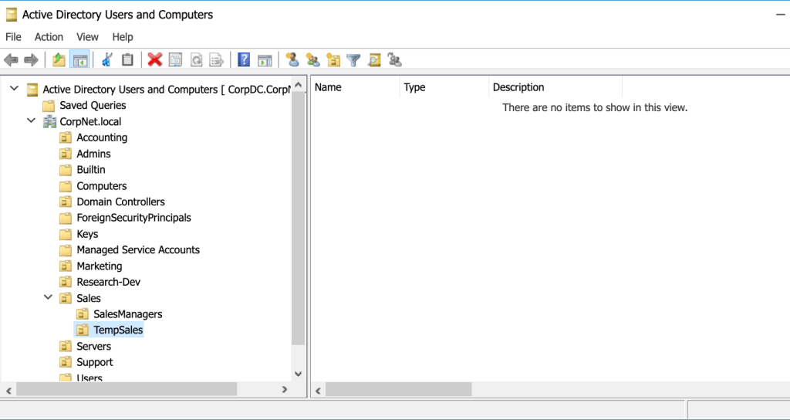
Task: Select the Domain Controllers container
Action: (x=120, y=202)
